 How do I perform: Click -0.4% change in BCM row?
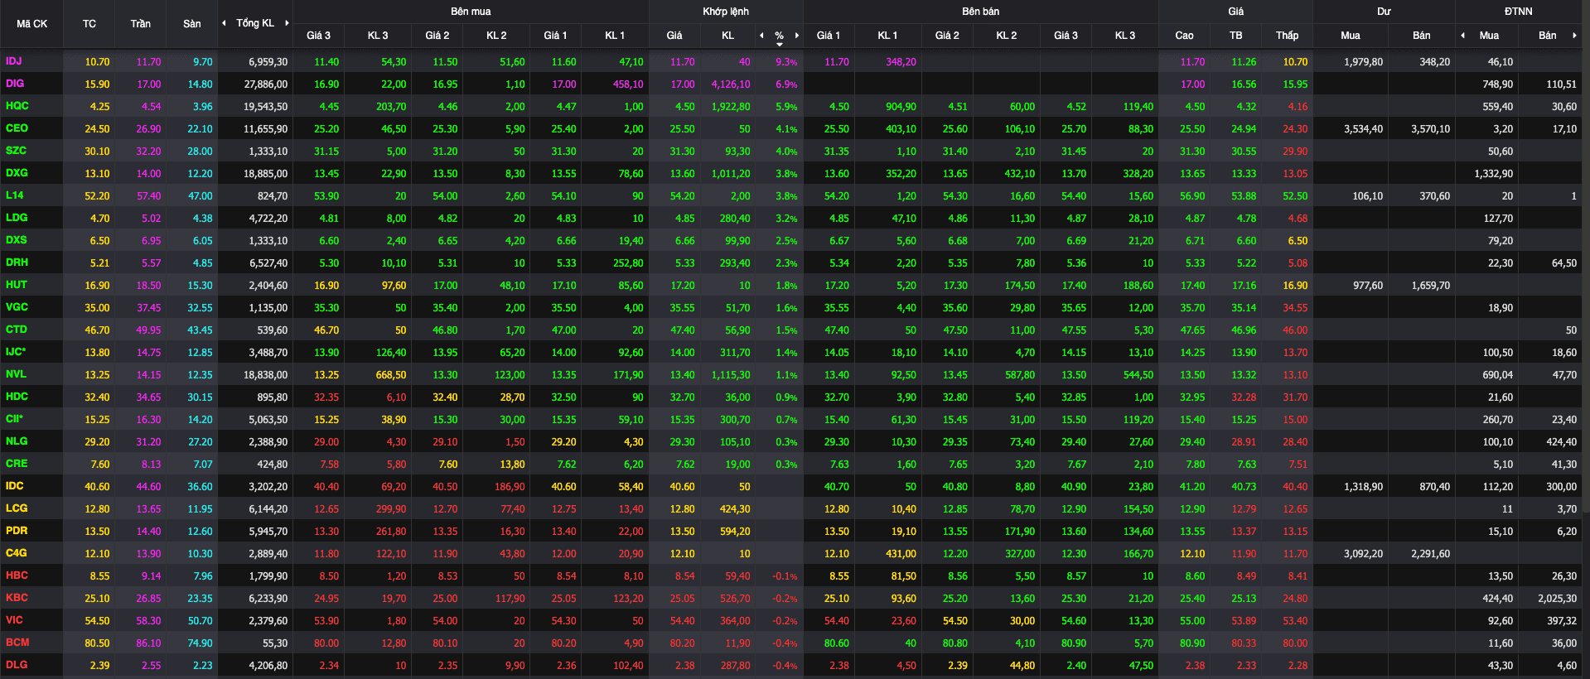tap(785, 643)
